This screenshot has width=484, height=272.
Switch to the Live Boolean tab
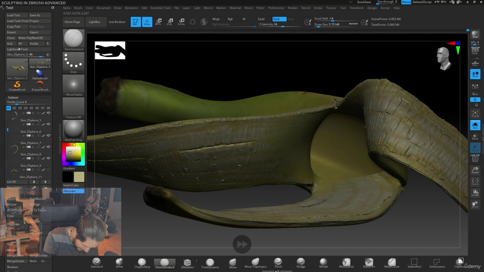117,22
